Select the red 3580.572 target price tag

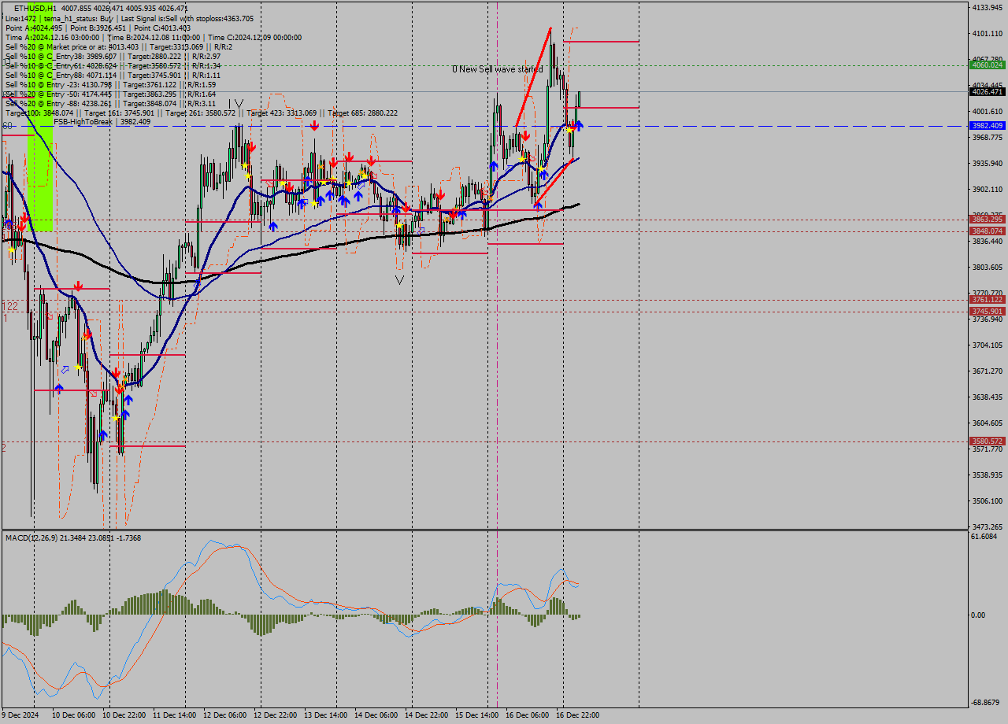[987, 441]
